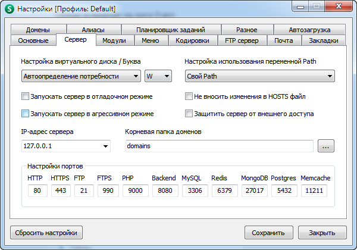The width and height of the screenshot is (357, 250).
Task: Enable 'Защитить сервер от внешнего доступа' checkbox
Action: [x=189, y=113]
